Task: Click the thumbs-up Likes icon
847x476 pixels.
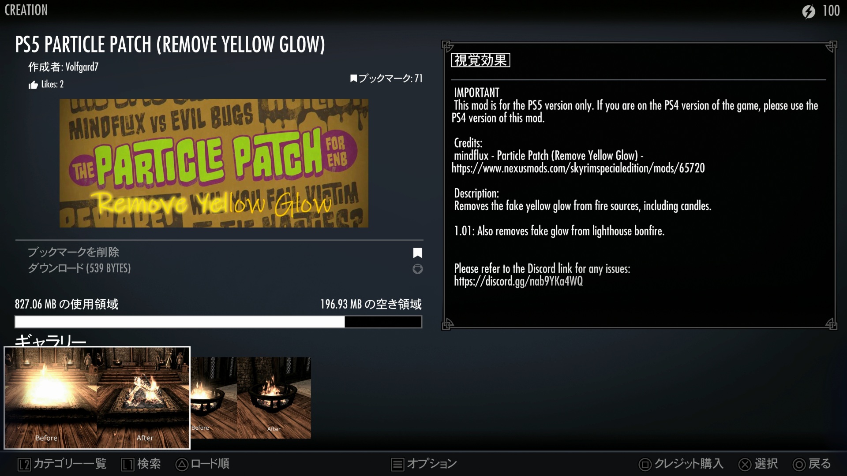Action: coord(33,85)
